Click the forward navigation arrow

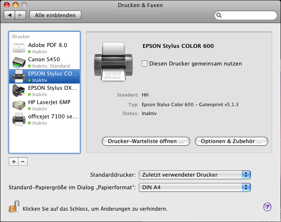21,15
